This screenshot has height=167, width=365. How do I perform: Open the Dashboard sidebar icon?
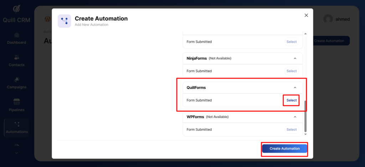click(16, 35)
